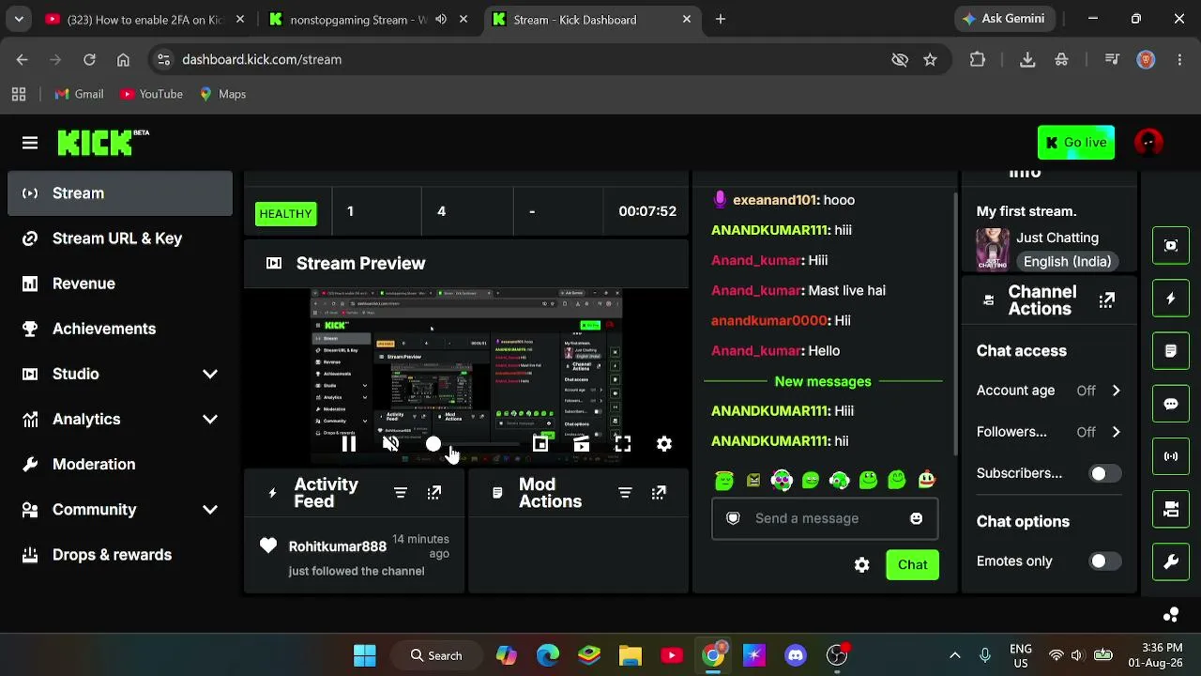Screen dimensions: 1201x676
Task: Toggle the mod actions panel button
Action: coord(1171,351)
